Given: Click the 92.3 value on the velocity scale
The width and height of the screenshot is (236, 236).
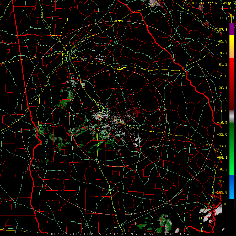Looking at the screenshot, I should [223, 41].
